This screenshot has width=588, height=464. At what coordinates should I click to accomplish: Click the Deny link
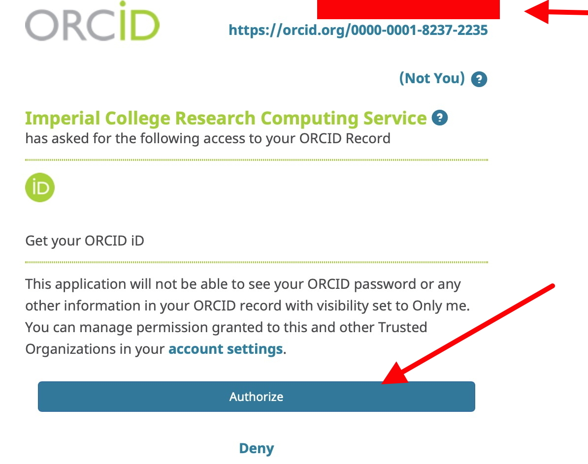256,448
